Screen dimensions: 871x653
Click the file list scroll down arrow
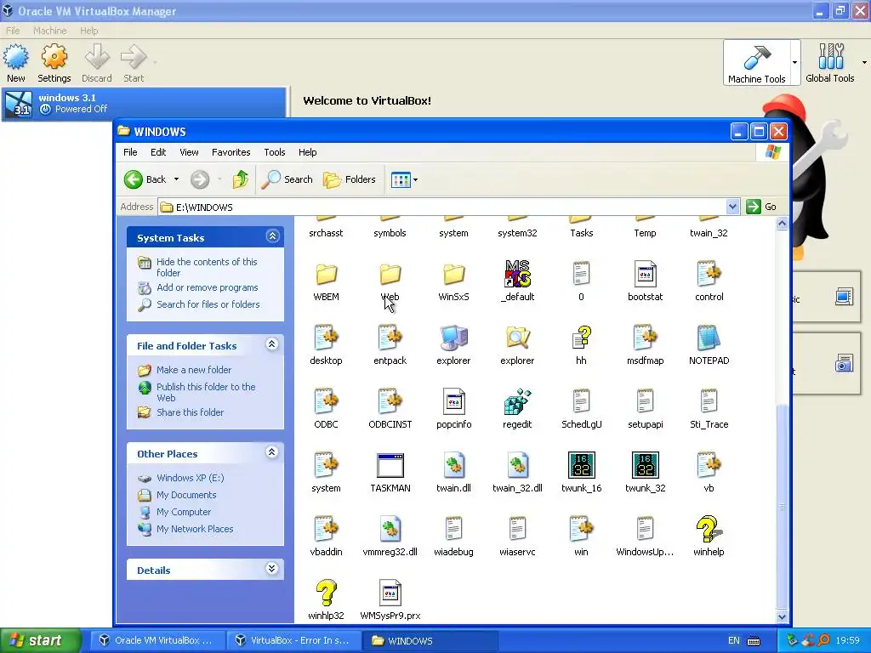782,616
